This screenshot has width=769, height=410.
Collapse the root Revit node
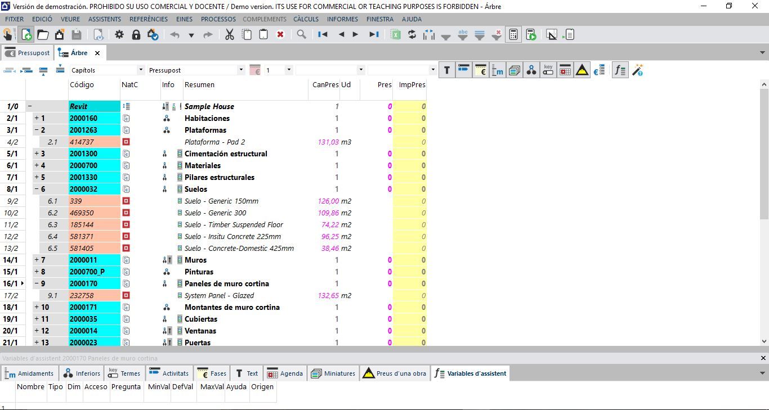tap(29, 106)
